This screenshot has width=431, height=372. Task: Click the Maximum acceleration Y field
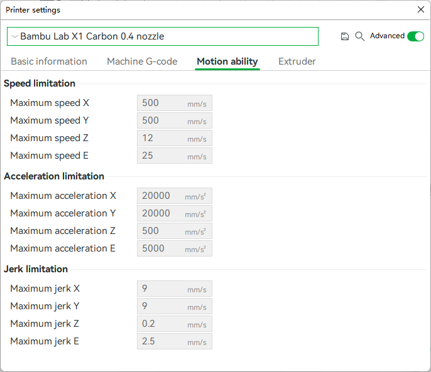(x=175, y=213)
